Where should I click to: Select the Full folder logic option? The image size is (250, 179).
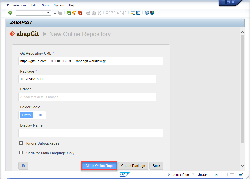coord(39,115)
